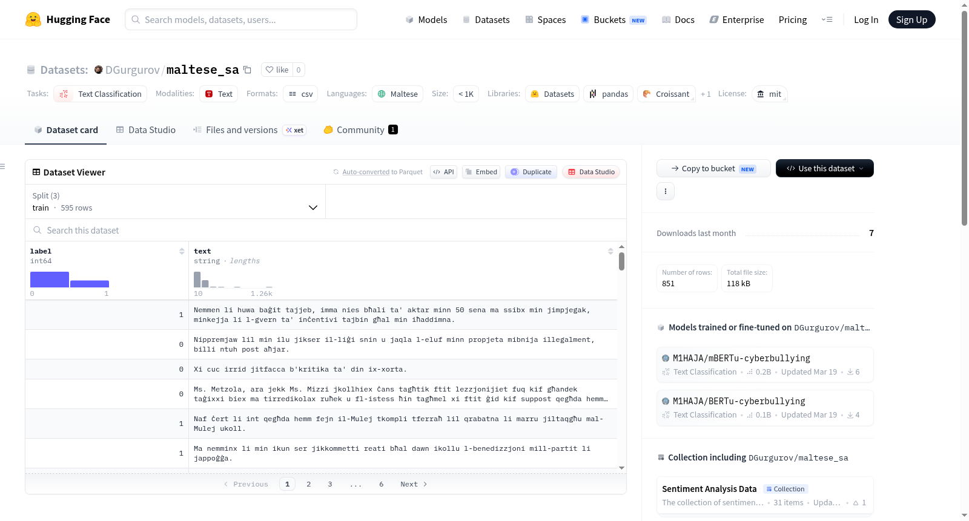The width and height of the screenshot is (969, 521).
Task: Click Copy to bucket button
Action: pyautogui.click(x=713, y=168)
